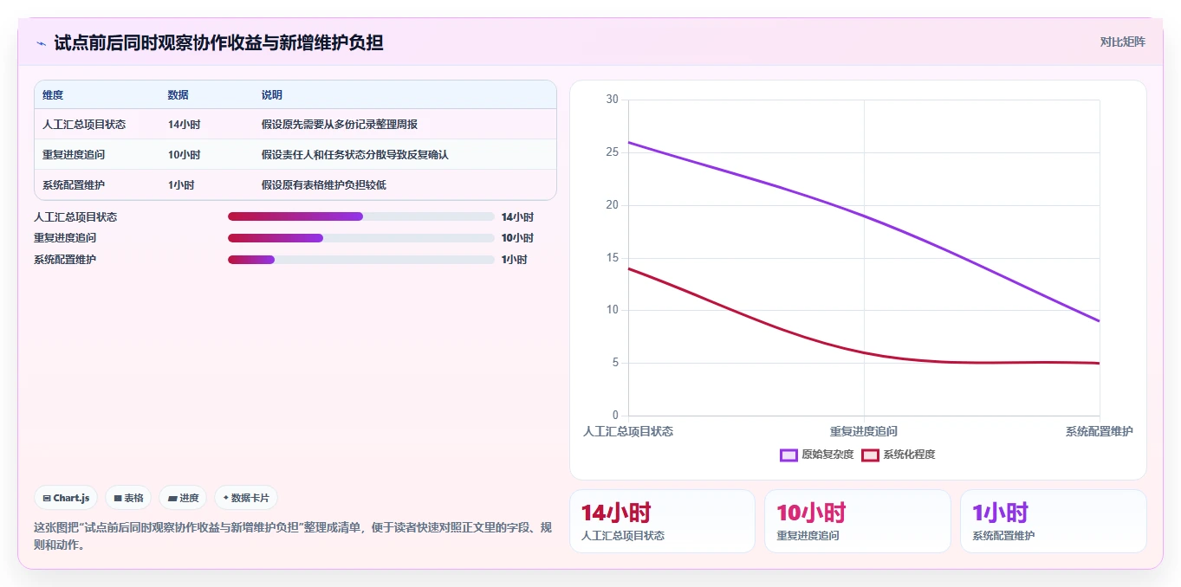Open the 10小时 data card
The image size is (1181, 587).
(858, 521)
